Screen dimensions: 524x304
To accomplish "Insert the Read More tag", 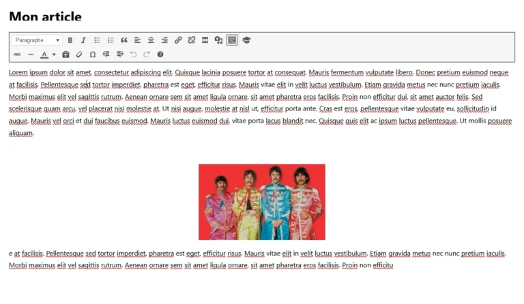I will tap(205, 40).
